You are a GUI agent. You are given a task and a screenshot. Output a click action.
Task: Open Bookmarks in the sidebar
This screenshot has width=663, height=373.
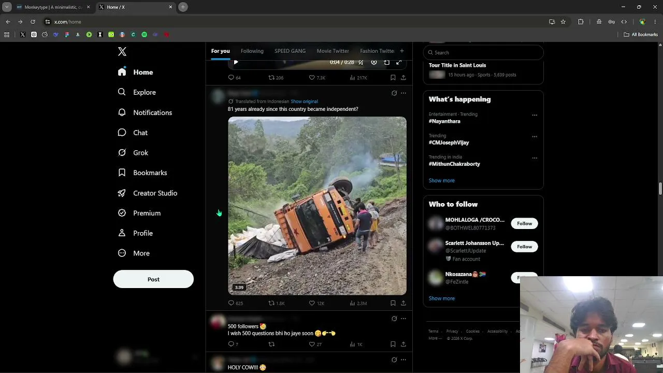tap(142, 173)
